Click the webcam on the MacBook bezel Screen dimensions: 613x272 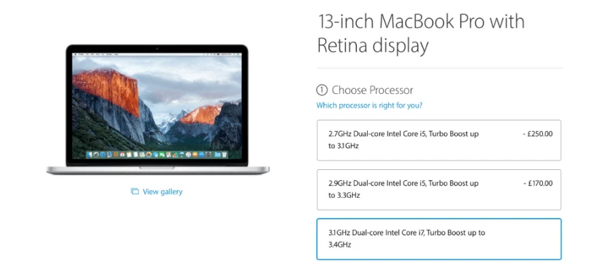157,48
